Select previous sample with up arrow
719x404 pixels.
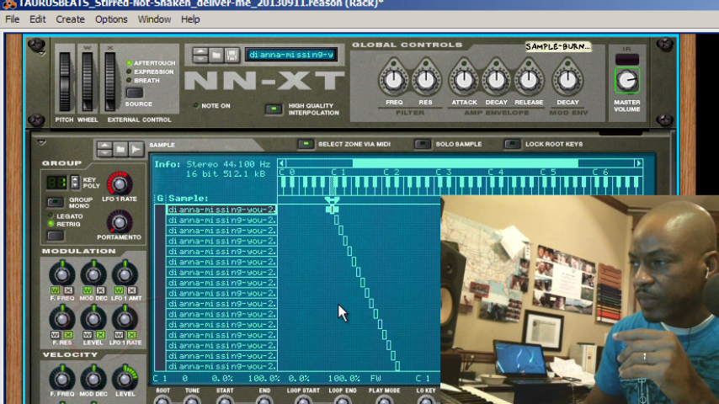[104, 146]
